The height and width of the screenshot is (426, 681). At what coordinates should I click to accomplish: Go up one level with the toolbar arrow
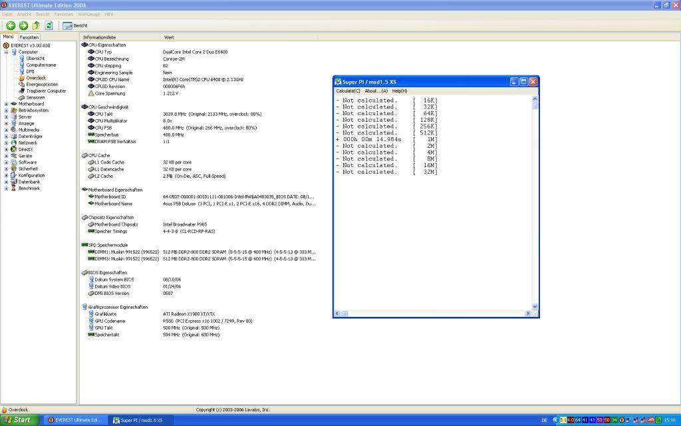pyautogui.click(x=36, y=26)
